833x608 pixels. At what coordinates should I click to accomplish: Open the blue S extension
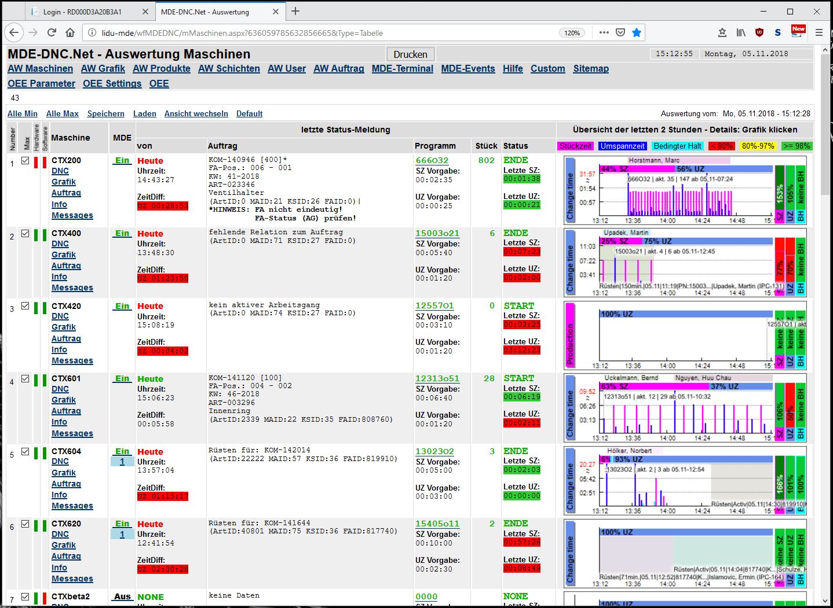pyautogui.click(x=778, y=32)
